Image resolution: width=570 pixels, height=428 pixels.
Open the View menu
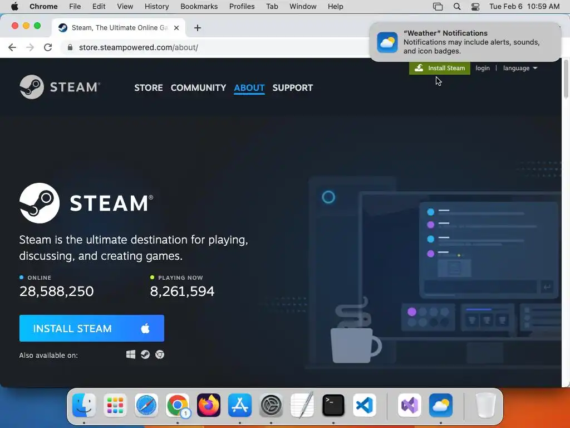click(125, 6)
